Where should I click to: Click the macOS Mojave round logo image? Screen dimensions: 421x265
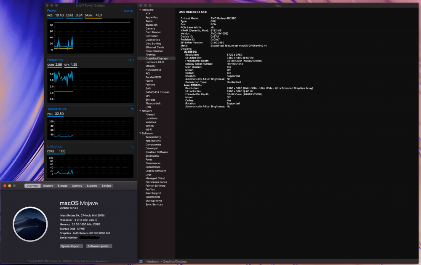(x=30, y=224)
